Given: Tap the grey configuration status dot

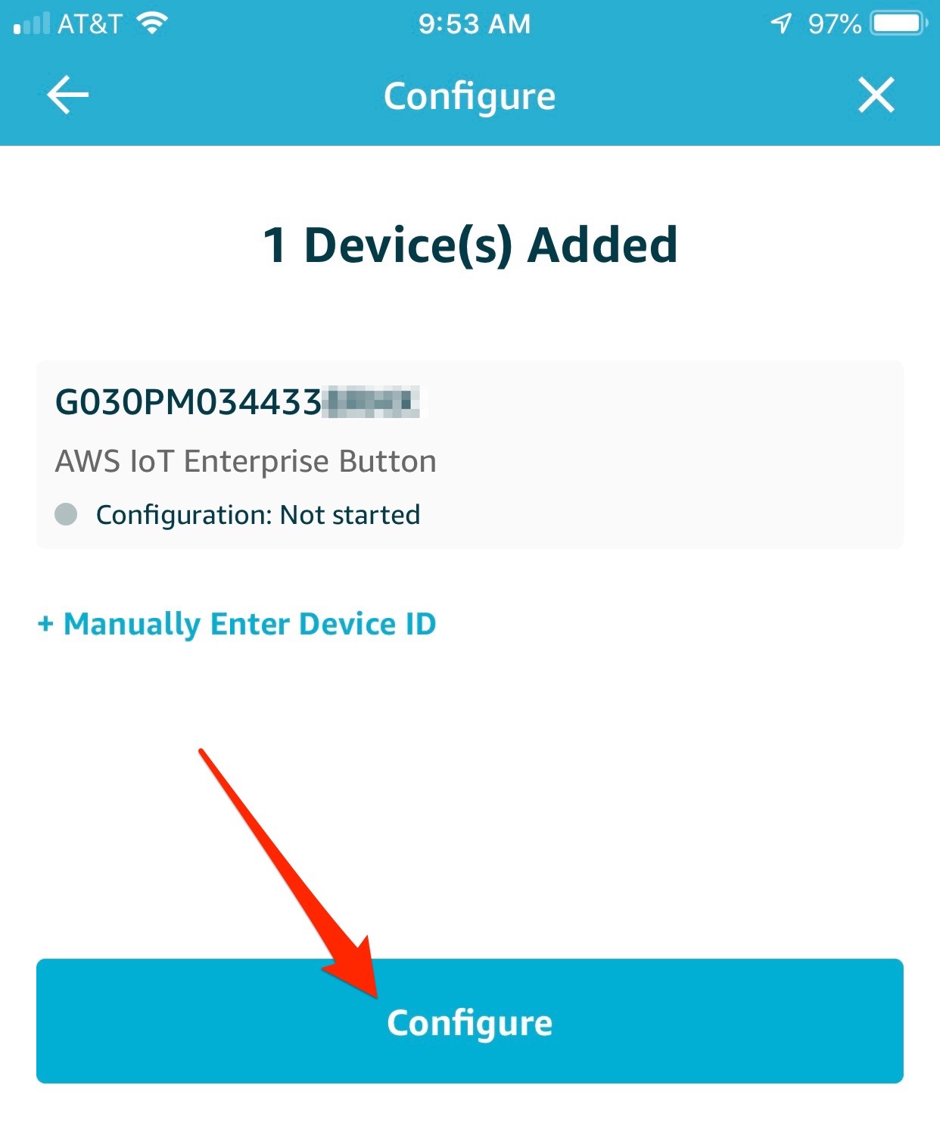Looking at the screenshot, I should [66, 514].
